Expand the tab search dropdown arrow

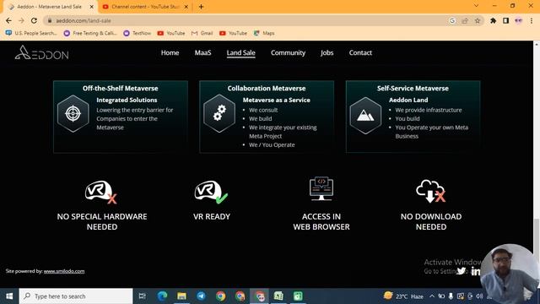coord(476,6)
